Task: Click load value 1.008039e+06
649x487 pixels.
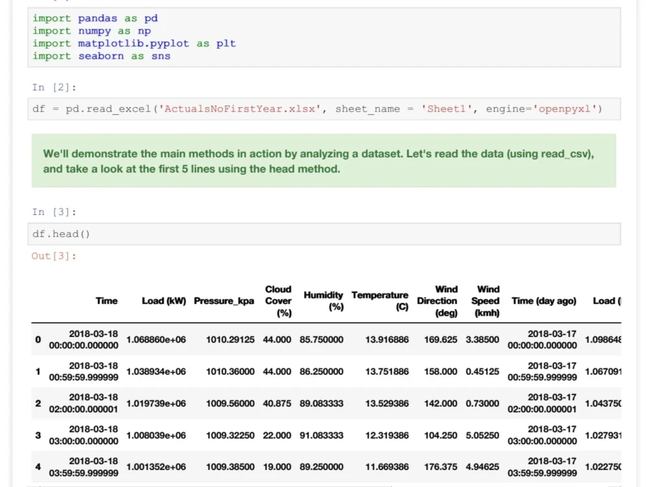Action: click(x=156, y=435)
